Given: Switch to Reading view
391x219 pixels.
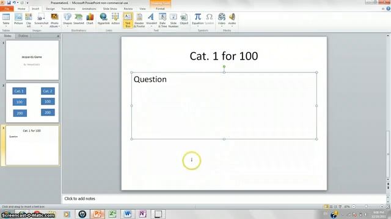Looking at the screenshot, I should coord(335,207).
